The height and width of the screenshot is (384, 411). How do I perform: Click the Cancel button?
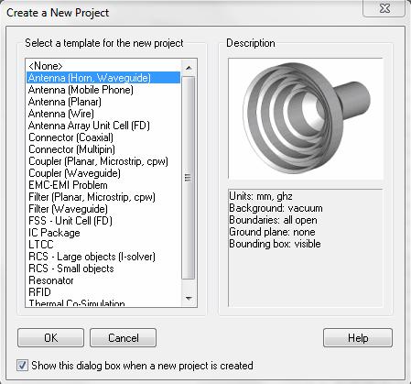[x=124, y=338]
